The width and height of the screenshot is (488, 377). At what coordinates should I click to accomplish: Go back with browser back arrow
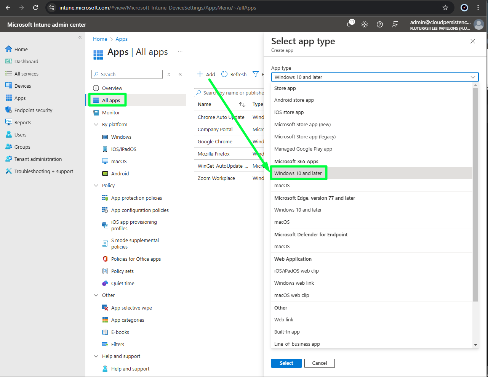coord(8,8)
